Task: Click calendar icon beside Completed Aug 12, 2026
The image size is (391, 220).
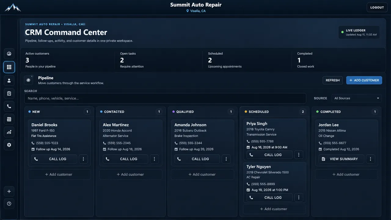Action: pyautogui.click(x=320, y=149)
